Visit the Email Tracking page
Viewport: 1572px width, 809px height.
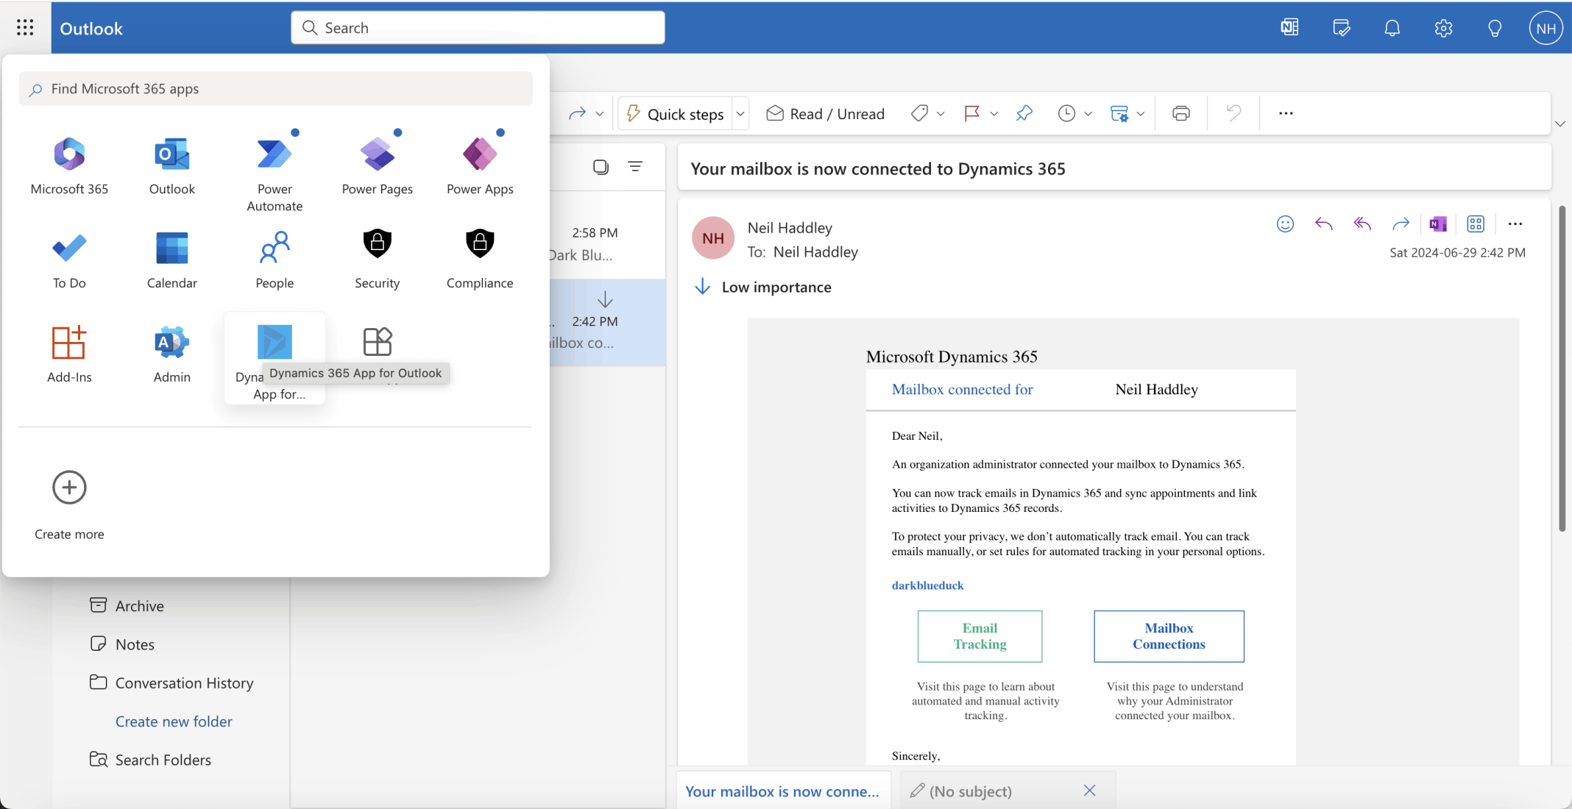980,635
